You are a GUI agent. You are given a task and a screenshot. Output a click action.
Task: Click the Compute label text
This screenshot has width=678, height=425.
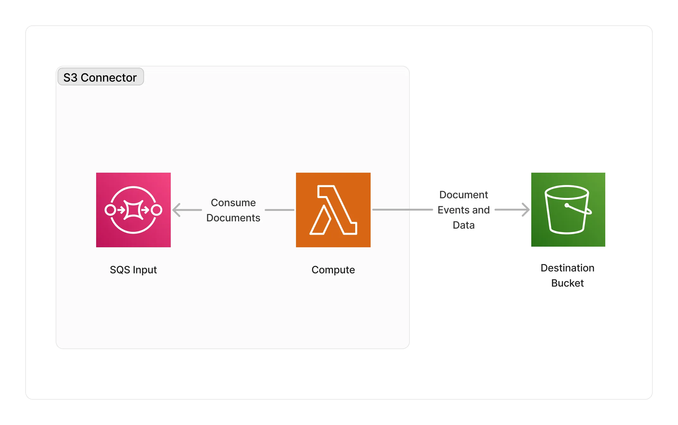(x=333, y=270)
